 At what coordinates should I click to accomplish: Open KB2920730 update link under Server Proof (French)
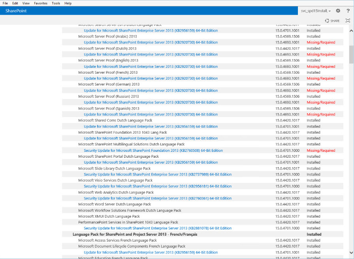coord(151,78)
